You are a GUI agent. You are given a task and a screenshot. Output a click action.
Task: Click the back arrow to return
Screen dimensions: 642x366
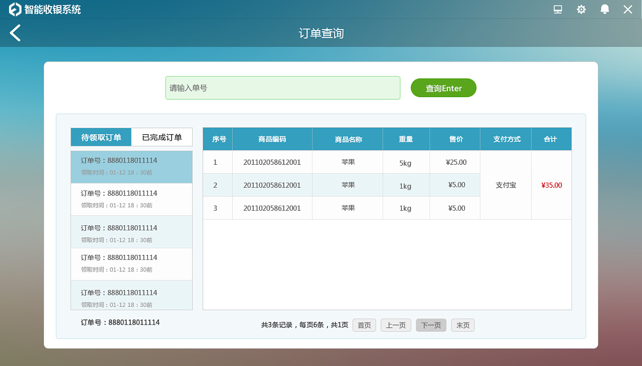15,33
